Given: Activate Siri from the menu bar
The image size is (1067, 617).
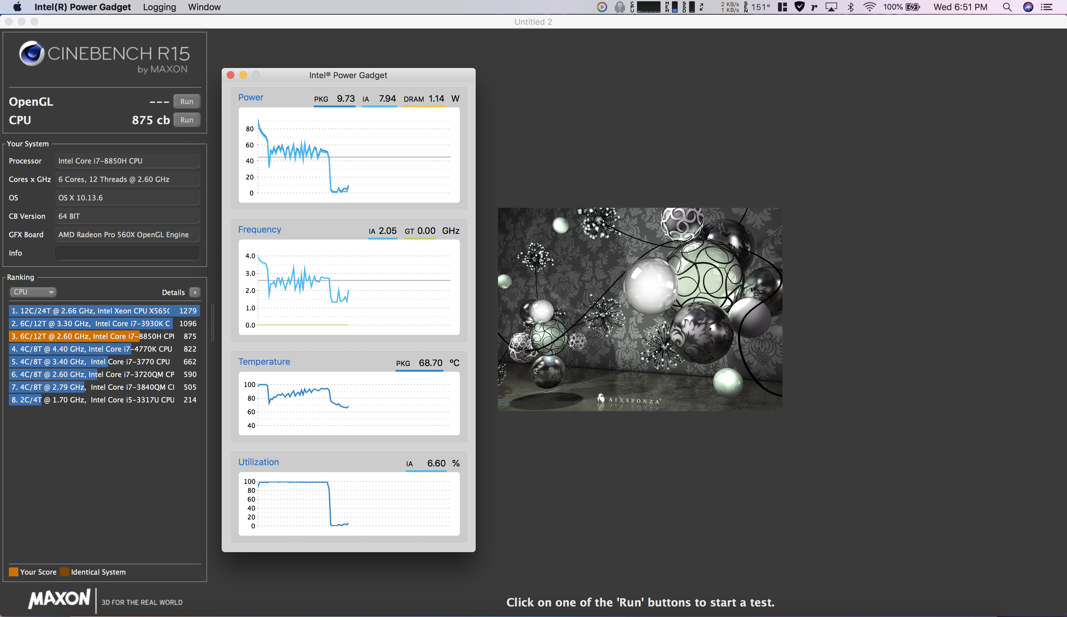Looking at the screenshot, I should (x=1028, y=7).
